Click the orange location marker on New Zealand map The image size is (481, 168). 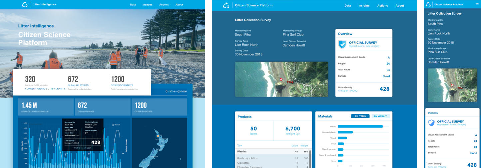point(158,136)
